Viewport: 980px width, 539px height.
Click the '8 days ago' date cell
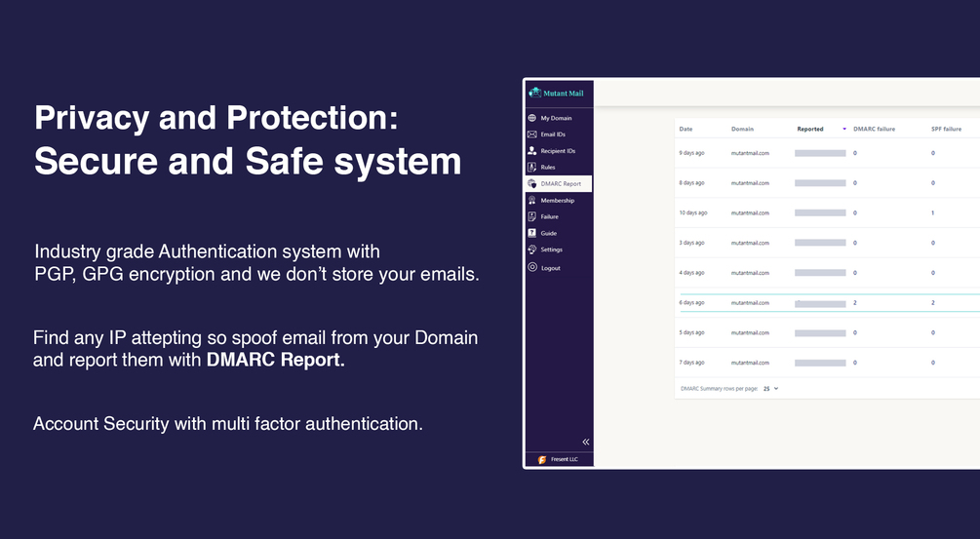pos(691,183)
